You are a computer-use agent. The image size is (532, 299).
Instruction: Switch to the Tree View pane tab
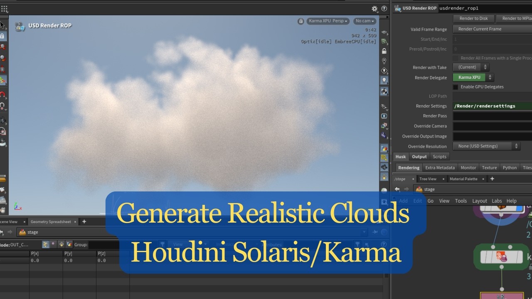point(428,179)
